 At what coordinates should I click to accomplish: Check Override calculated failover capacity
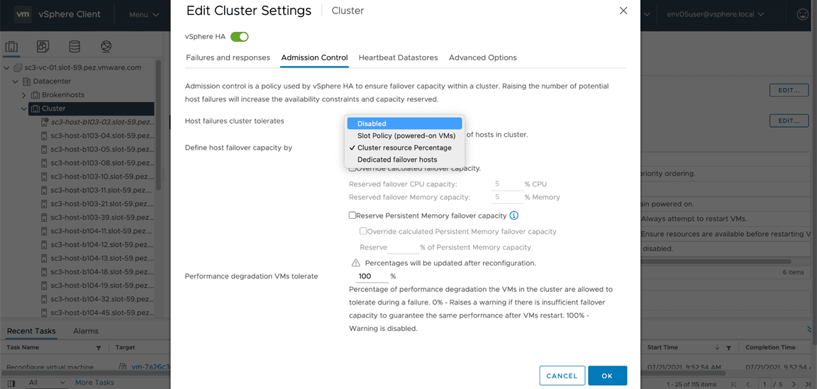pos(352,169)
